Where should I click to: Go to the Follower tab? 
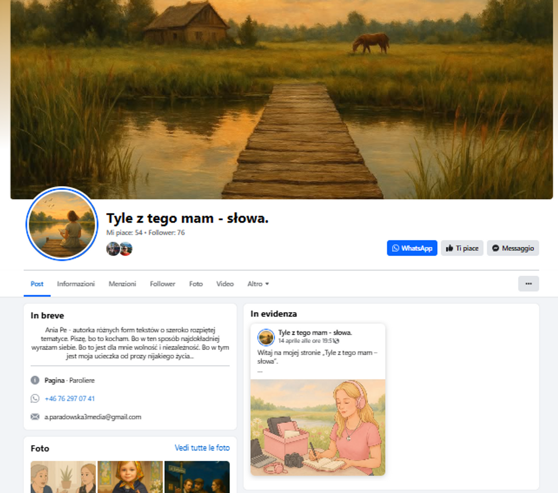163,284
